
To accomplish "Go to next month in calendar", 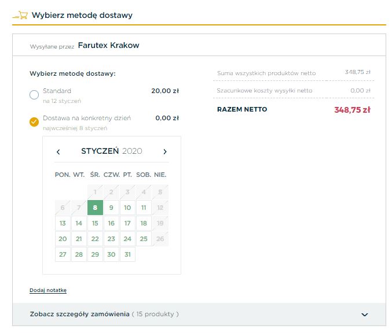I will 165,151.
